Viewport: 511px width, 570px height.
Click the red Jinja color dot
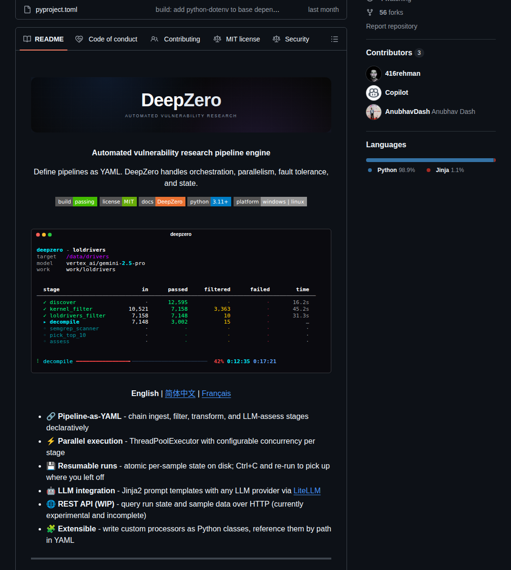coord(429,170)
